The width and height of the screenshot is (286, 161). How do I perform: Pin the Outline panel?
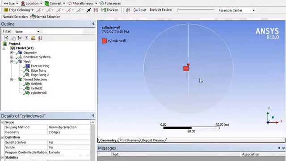93,24
